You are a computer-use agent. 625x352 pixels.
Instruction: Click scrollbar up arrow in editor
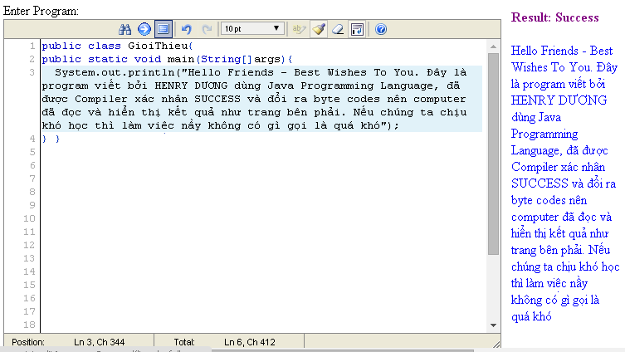[494, 46]
